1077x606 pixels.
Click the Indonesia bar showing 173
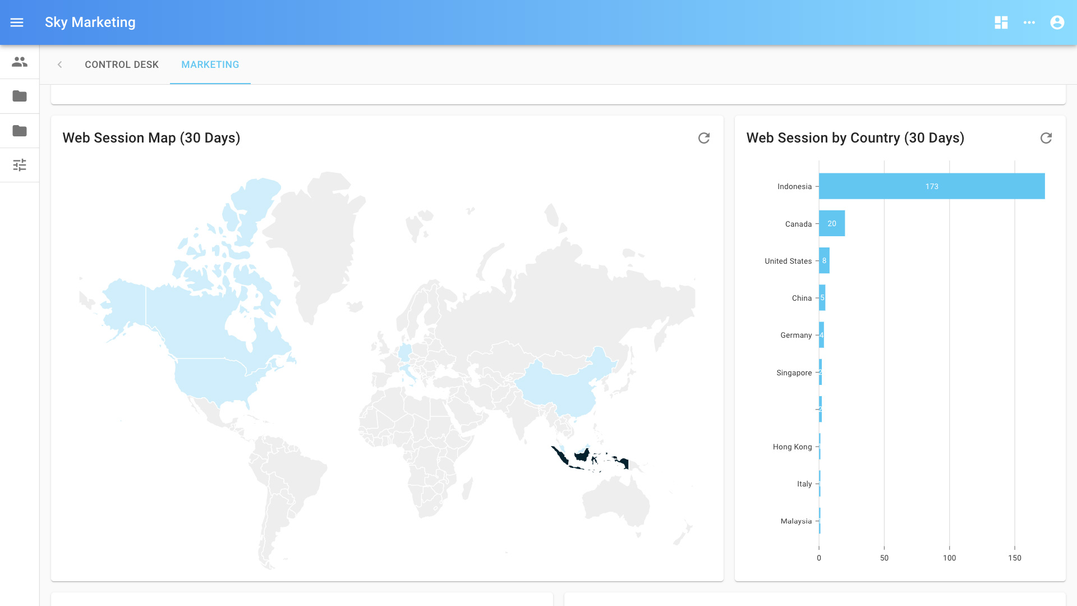[x=931, y=186]
